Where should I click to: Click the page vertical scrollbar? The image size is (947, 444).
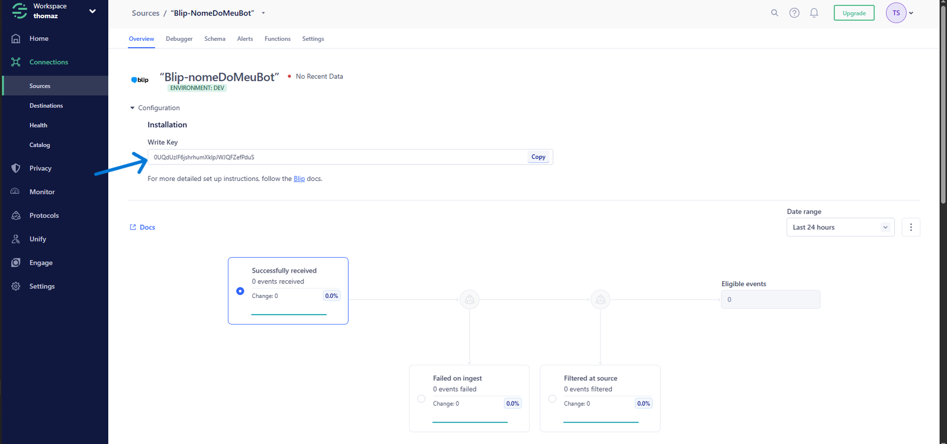(x=943, y=104)
